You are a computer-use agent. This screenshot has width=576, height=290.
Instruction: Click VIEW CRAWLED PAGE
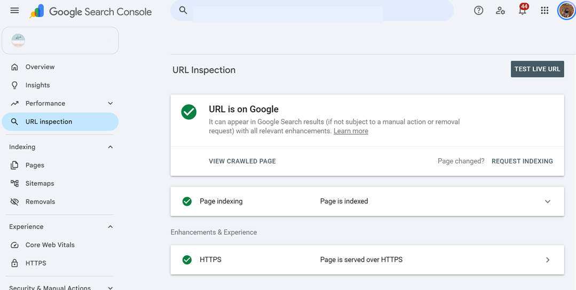click(242, 161)
